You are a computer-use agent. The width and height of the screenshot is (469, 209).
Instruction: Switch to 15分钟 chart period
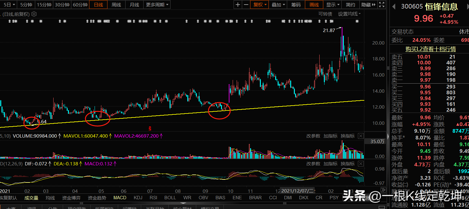click(44, 5)
